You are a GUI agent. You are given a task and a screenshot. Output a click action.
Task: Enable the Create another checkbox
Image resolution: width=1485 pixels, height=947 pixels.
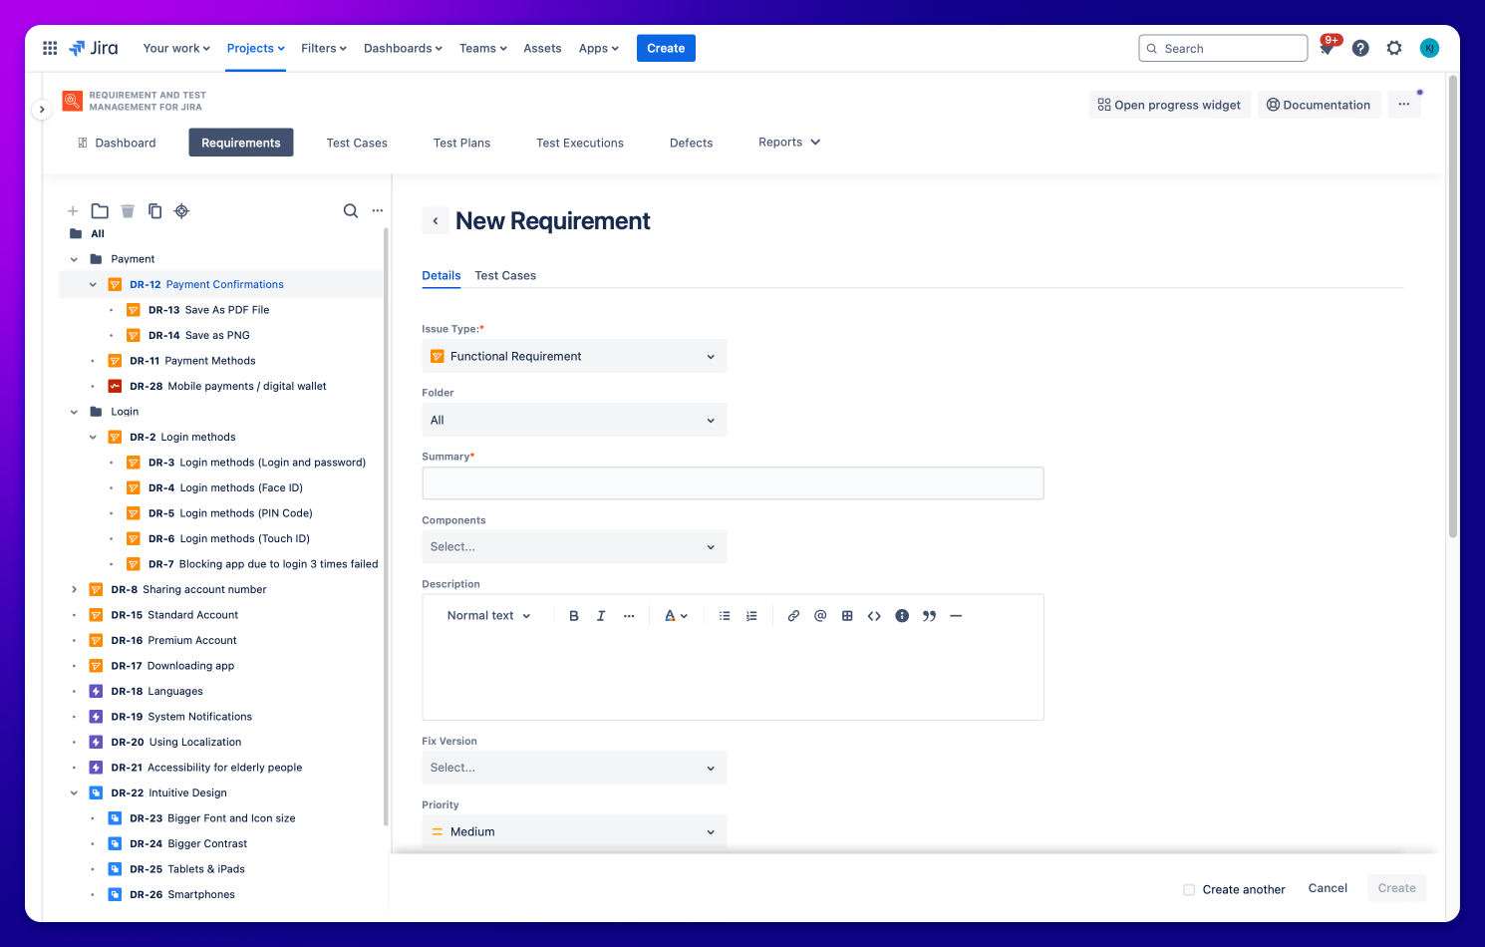coord(1189,889)
